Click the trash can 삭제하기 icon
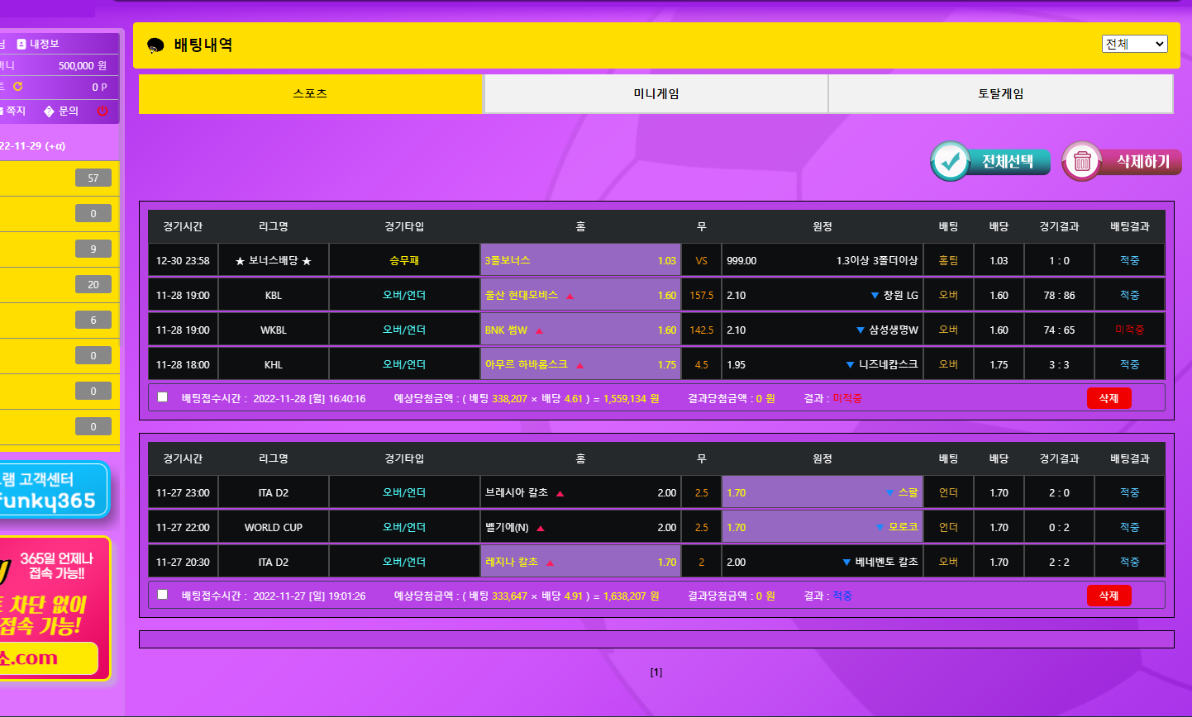This screenshot has width=1192, height=717. 1082,161
